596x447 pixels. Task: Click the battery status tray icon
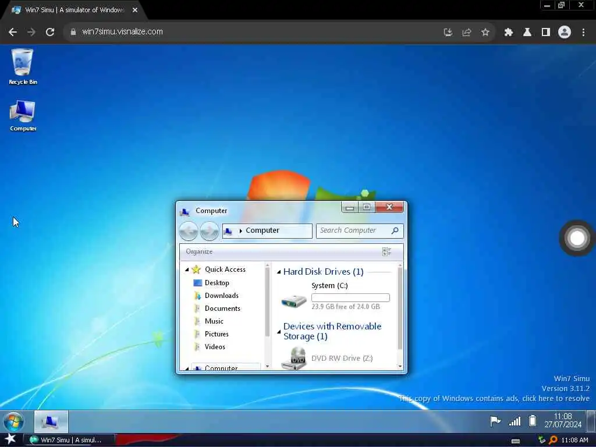point(533,421)
